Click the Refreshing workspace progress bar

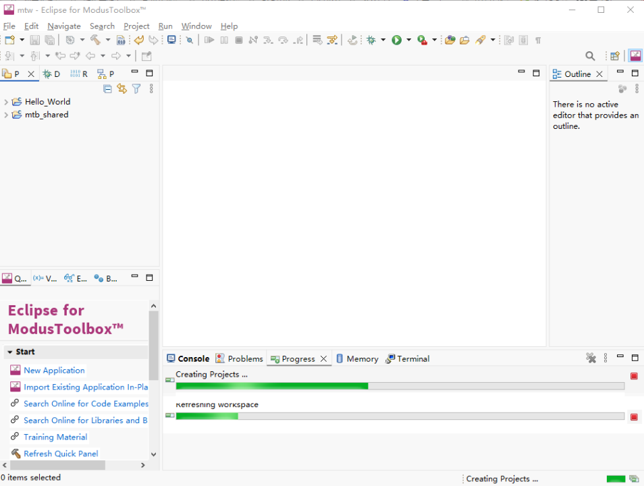[x=400, y=416]
